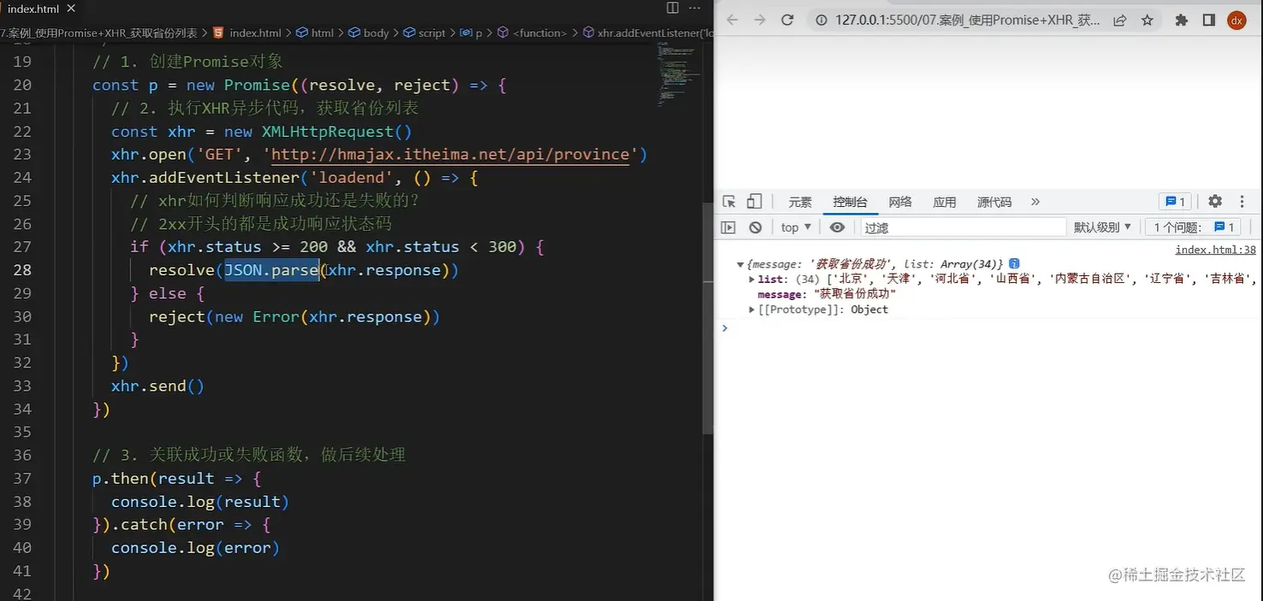Click the '1 个问题' issues counter

[x=1195, y=227]
